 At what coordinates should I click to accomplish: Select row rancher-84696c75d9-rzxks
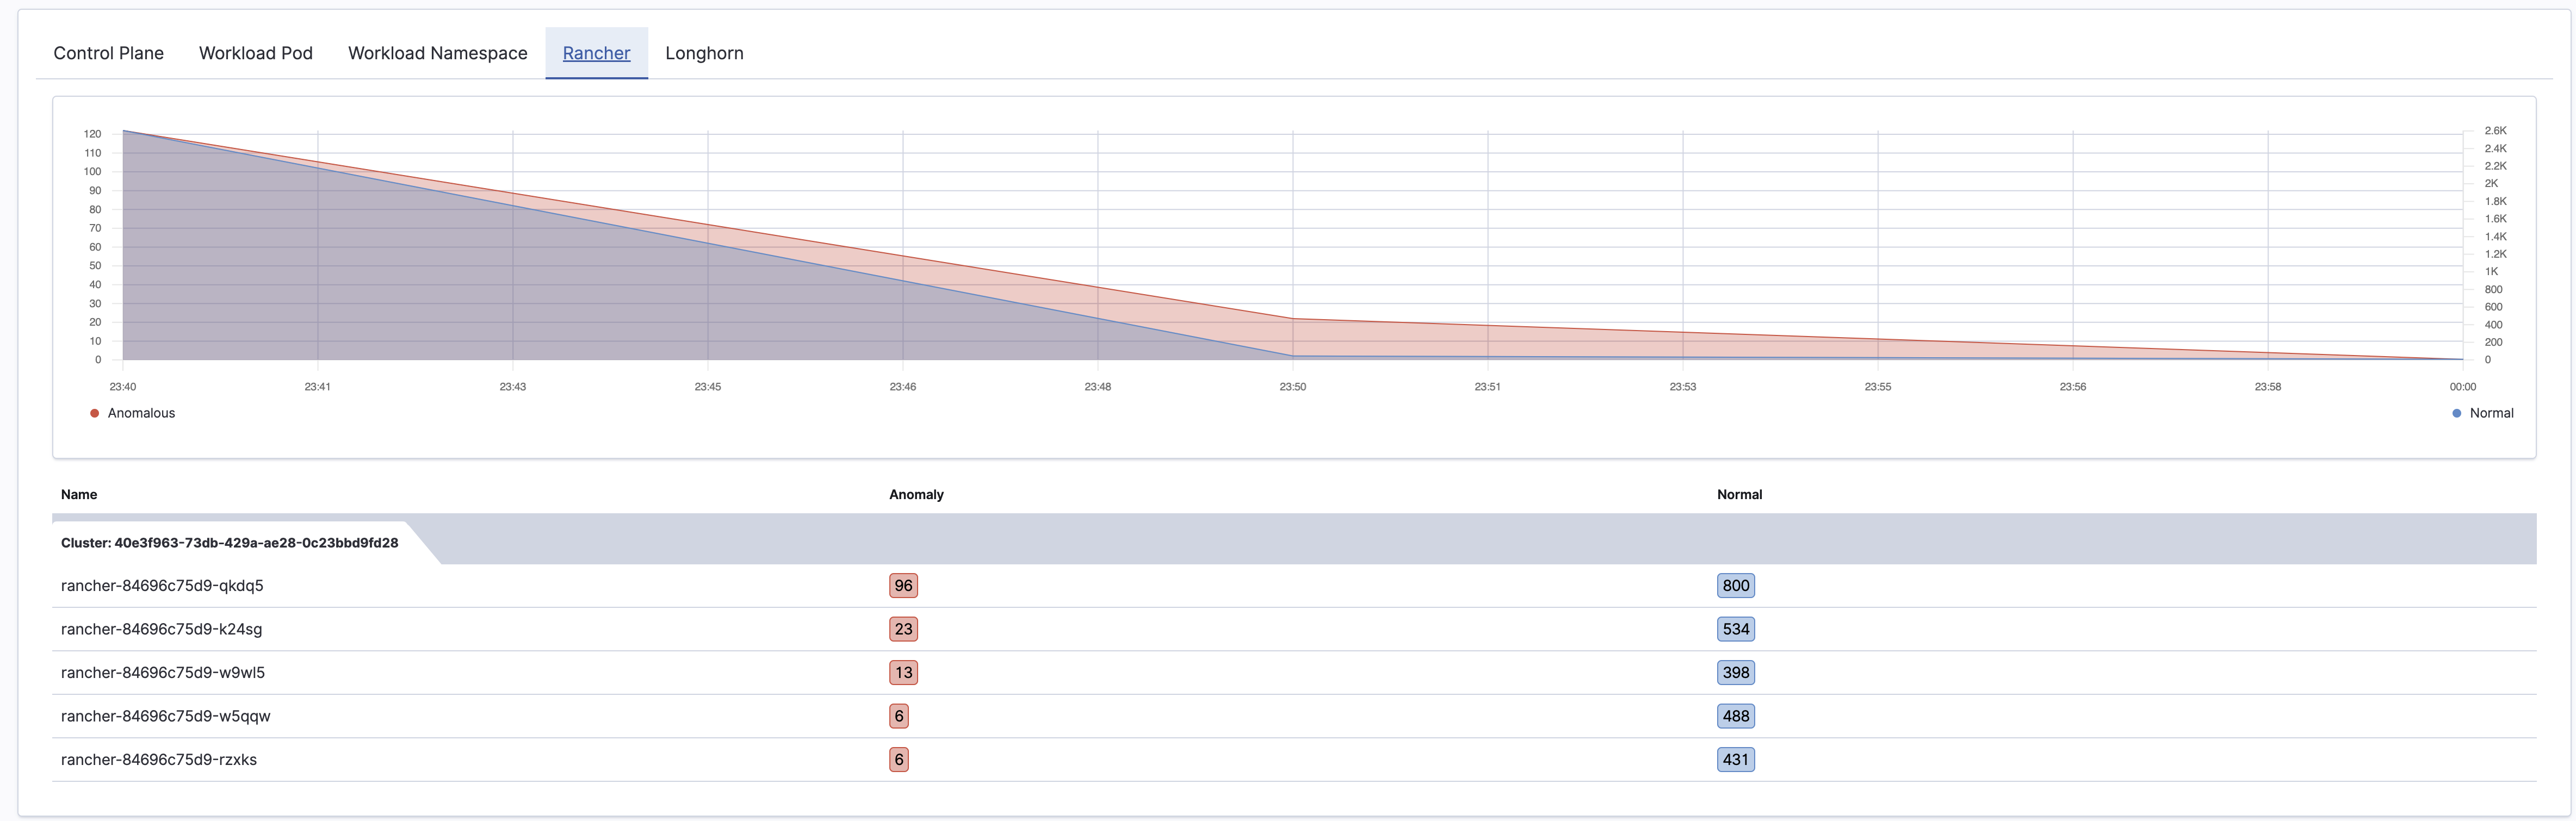pos(1294,760)
